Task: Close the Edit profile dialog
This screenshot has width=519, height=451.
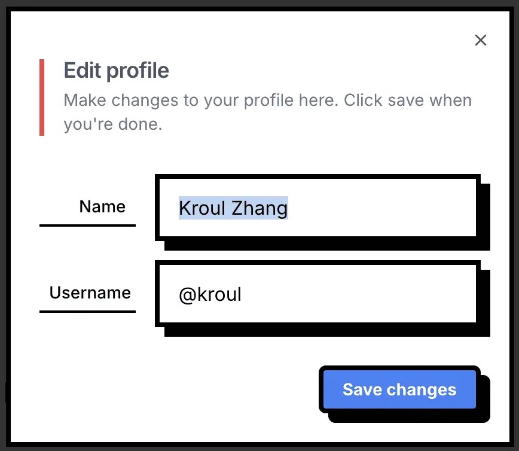Action: click(480, 40)
